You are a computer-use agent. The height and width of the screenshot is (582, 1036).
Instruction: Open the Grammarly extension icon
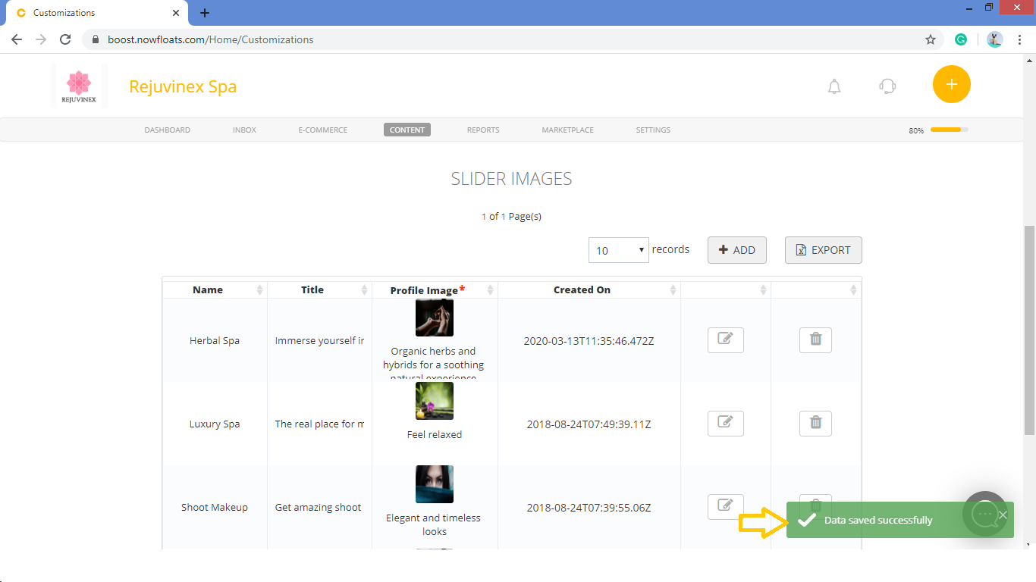961,39
